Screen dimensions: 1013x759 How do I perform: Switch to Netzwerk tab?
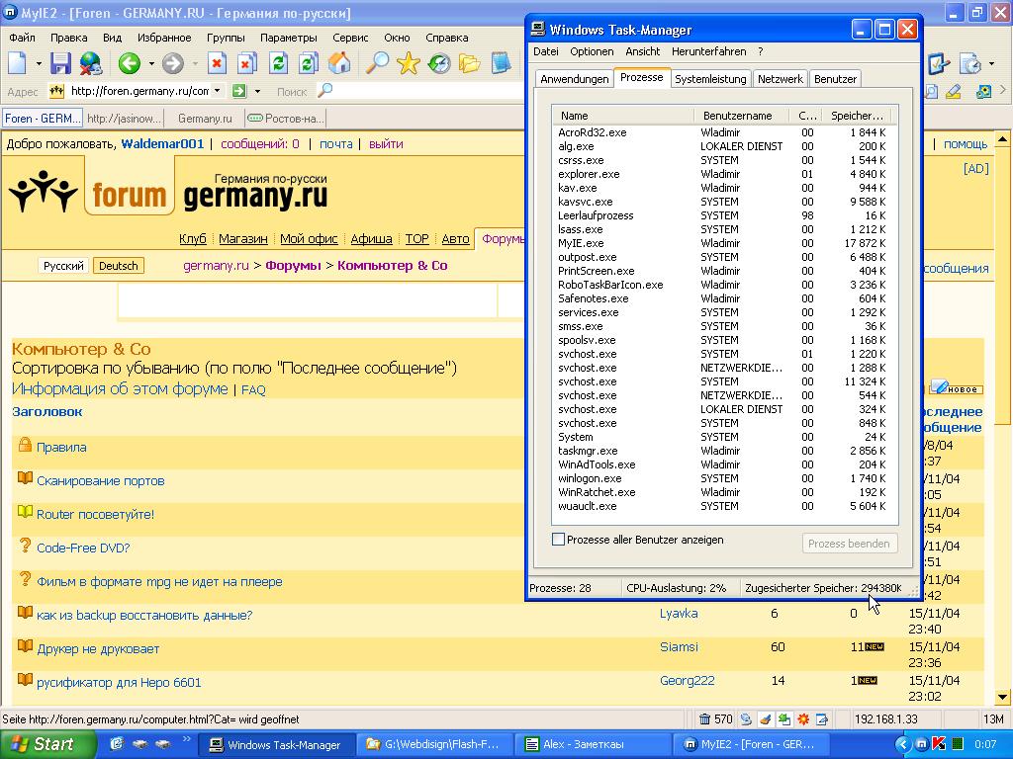pos(780,79)
